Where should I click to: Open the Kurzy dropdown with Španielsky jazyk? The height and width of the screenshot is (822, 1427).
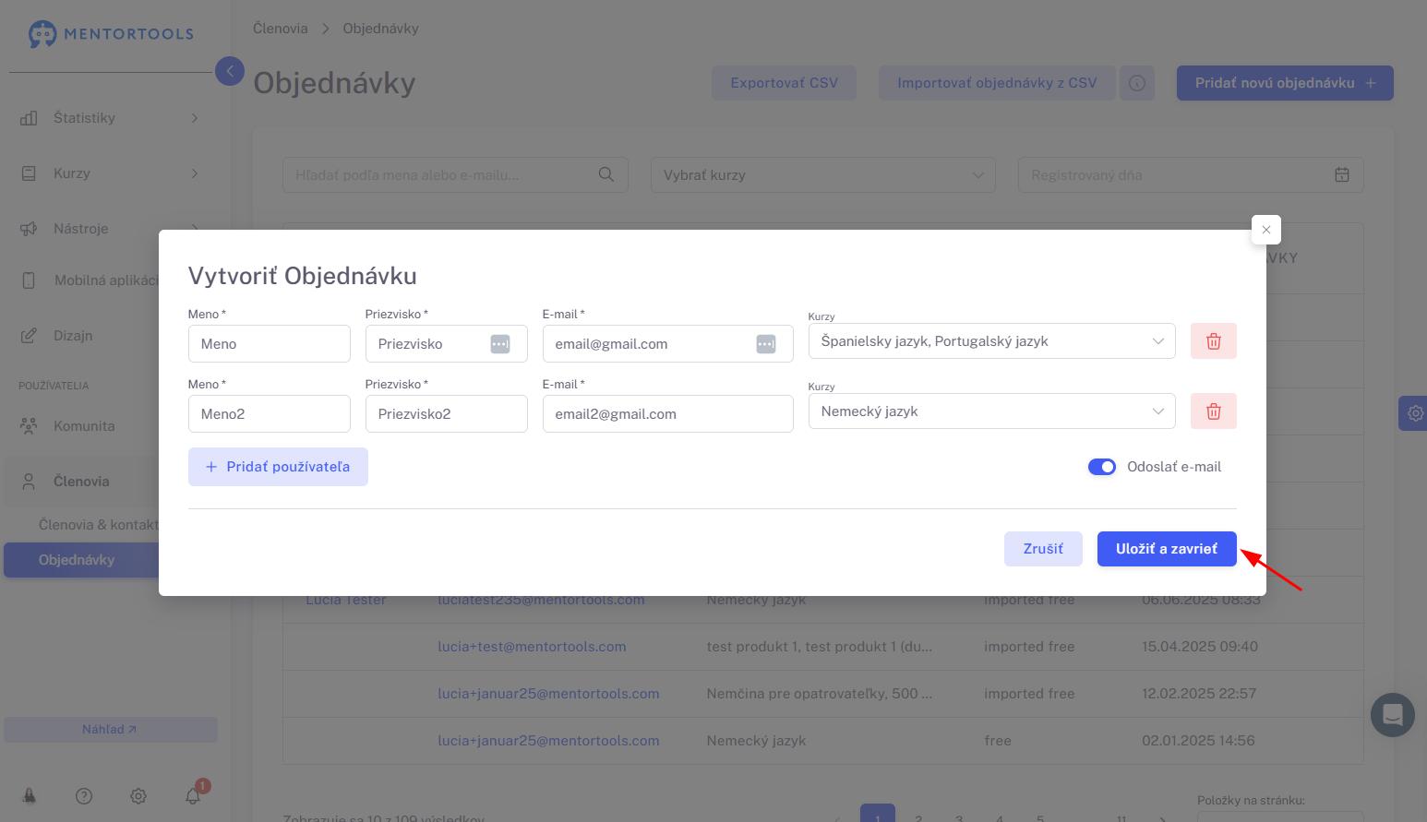pos(991,341)
